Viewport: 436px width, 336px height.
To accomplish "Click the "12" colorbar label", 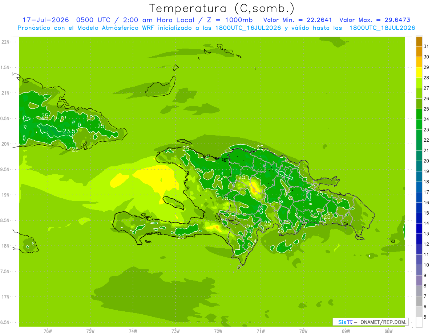I will [x=426, y=244].
